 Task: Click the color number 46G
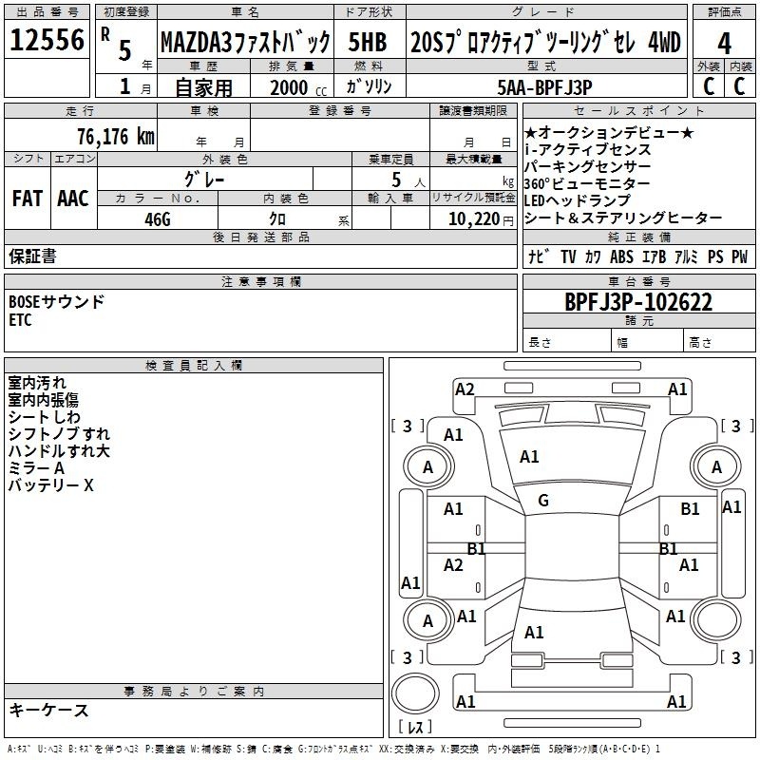(x=157, y=218)
